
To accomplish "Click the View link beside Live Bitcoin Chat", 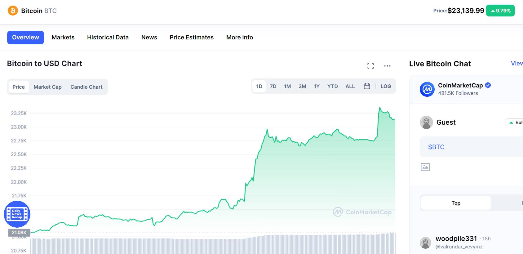I will [516, 63].
